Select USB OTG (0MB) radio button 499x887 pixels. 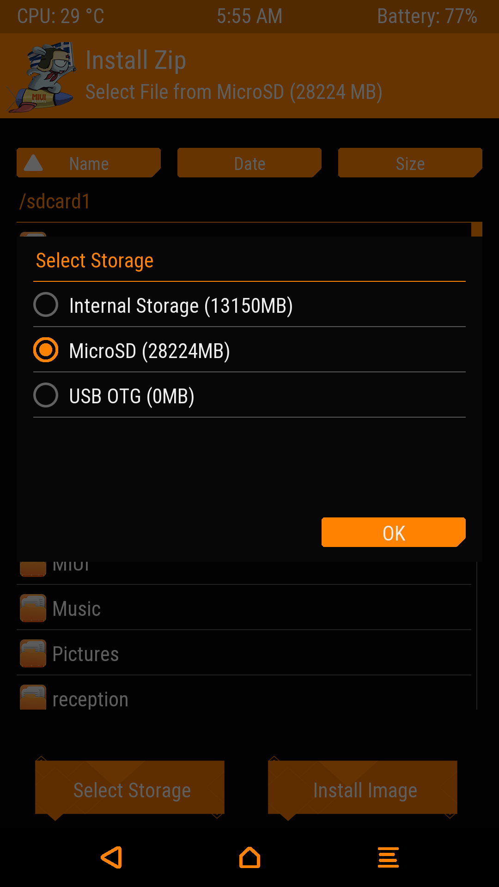(46, 395)
